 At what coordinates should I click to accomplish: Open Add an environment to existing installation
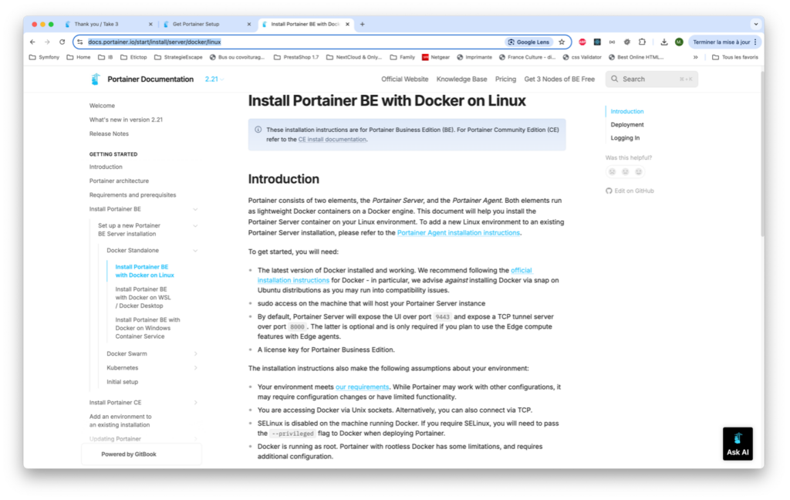tap(120, 421)
